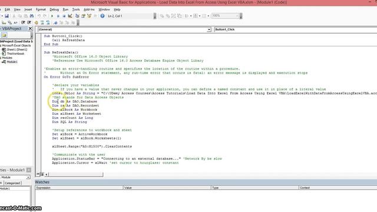Viewport: 377px width, 212px height.
Task: Open the Run menu
Action: pyautogui.click(x=65, y=9)
